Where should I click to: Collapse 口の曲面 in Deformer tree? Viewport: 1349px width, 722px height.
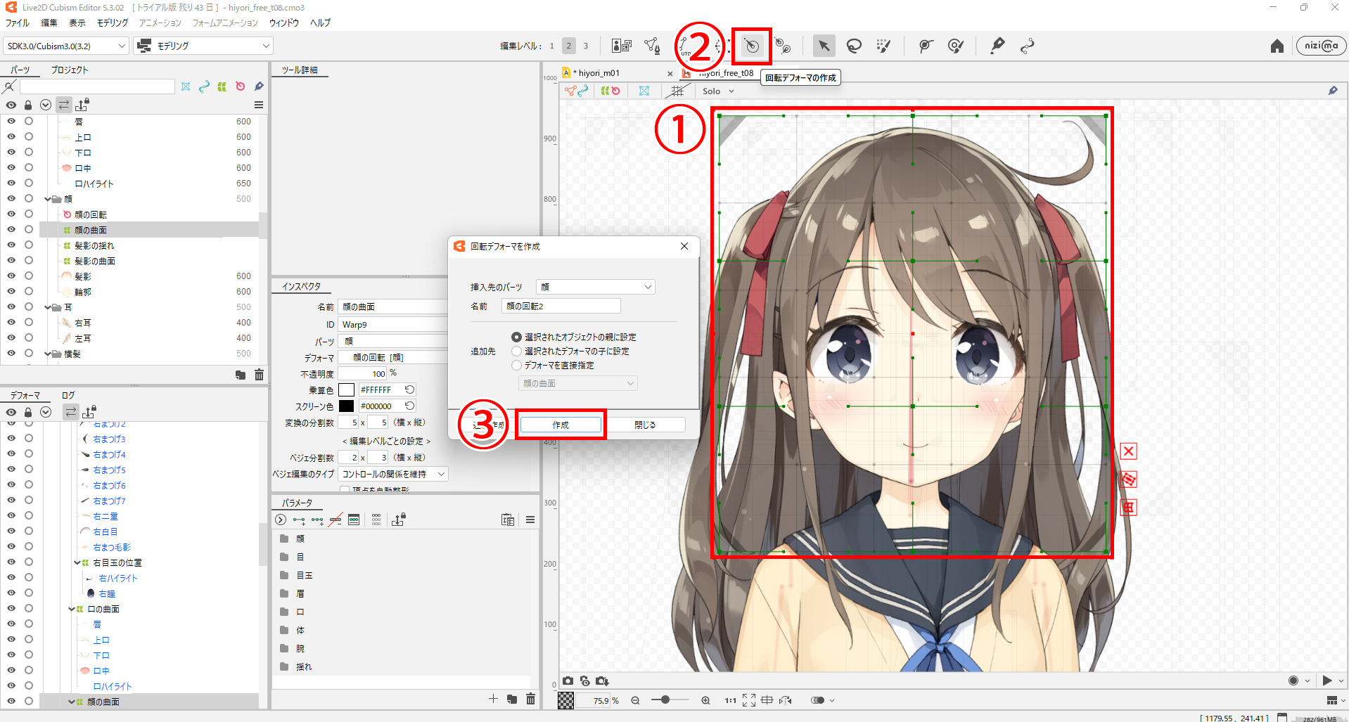point(71,610)
